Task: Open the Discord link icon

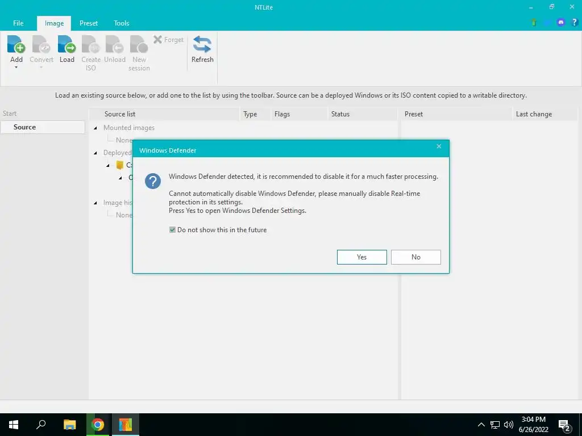Action: (561, 23)
